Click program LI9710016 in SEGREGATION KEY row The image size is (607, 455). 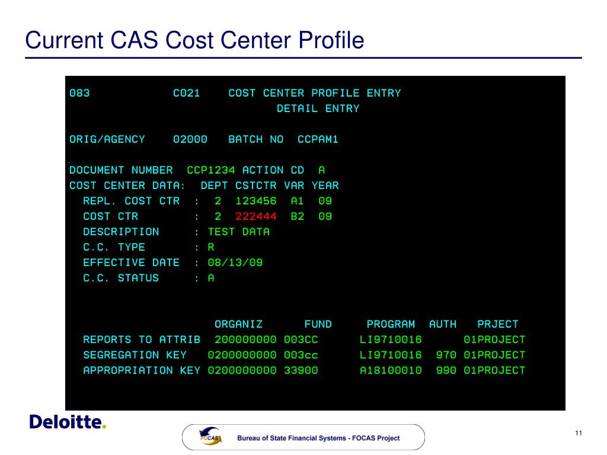(391, 355)
